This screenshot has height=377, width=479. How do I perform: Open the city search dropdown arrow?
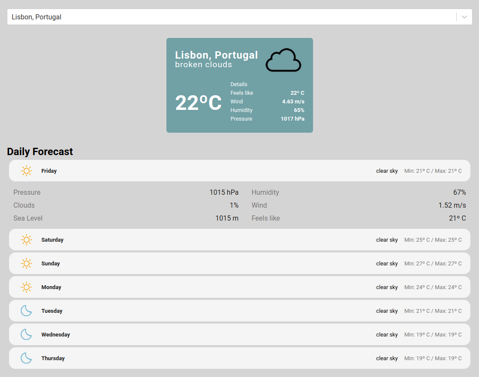click(x=464, y=17)
